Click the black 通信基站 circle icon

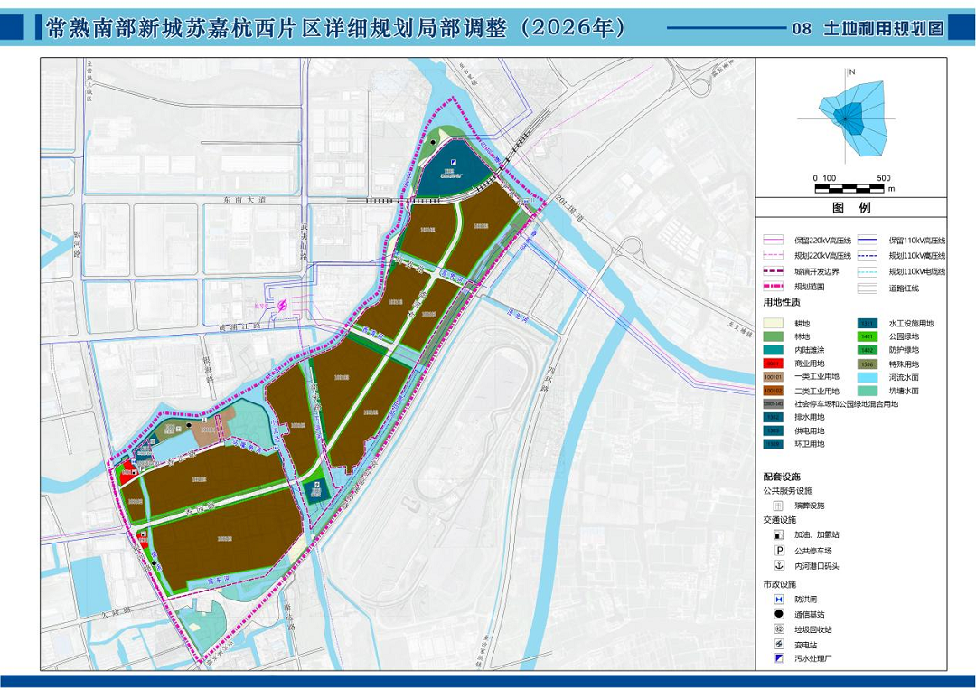click(776, 614)
